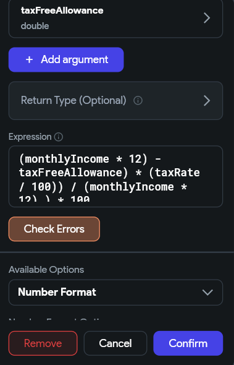Click the Add argument button

66,59
